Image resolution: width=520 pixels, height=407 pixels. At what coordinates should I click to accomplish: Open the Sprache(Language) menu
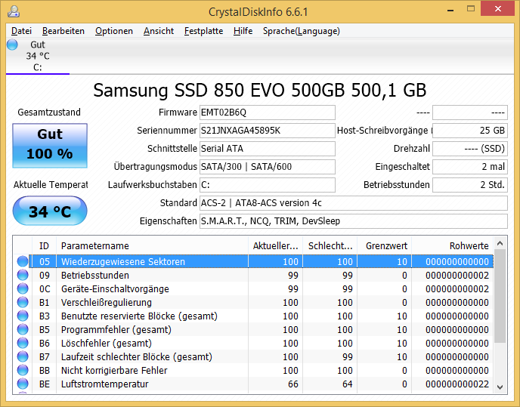pos(301,31)
